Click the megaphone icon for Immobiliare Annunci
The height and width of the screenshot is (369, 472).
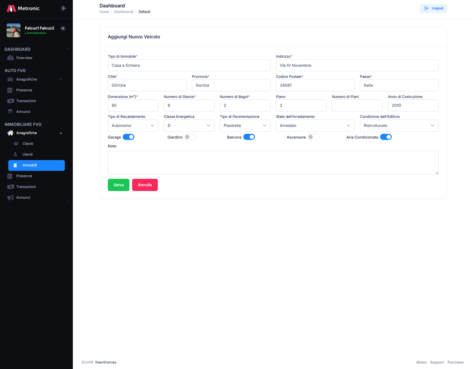tap(10, 197)
